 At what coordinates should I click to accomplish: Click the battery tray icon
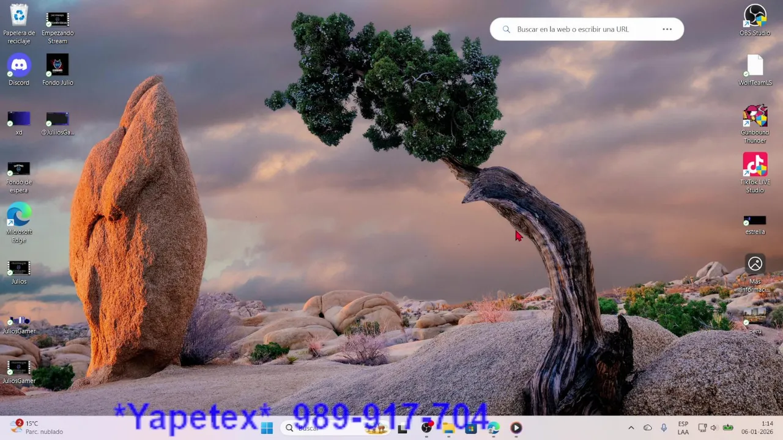pos(728,428)
